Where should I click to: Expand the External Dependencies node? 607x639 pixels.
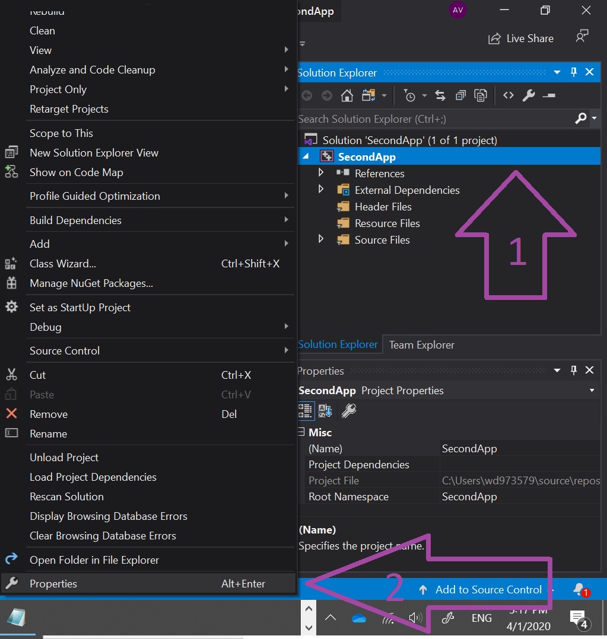pos(321,189)
